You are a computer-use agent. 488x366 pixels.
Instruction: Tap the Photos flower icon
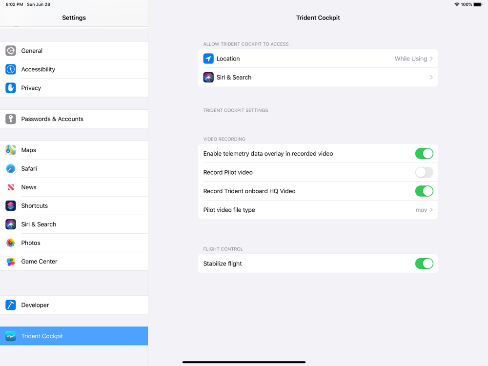[x=11, y=243]
